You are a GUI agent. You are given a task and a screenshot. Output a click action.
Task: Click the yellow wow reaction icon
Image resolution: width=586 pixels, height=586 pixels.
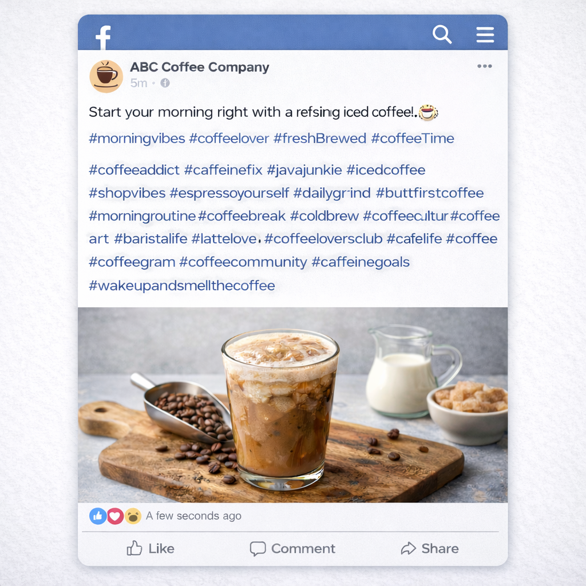(x=133, y=516)
